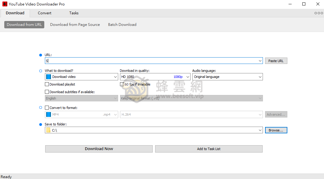
Task: Click the Paste URL button
Action: tap(276, 61)
